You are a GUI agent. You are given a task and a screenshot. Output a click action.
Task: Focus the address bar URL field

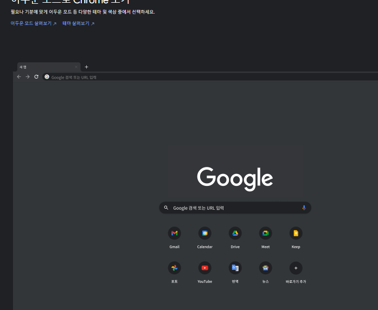click(210, 77)
